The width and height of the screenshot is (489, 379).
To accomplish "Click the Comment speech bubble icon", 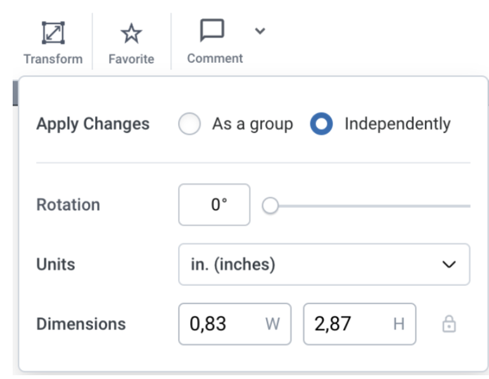I will 212,31.
